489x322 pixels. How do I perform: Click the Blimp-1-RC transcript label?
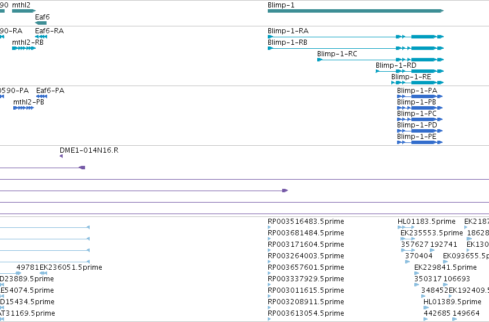[x=337, y=54]
